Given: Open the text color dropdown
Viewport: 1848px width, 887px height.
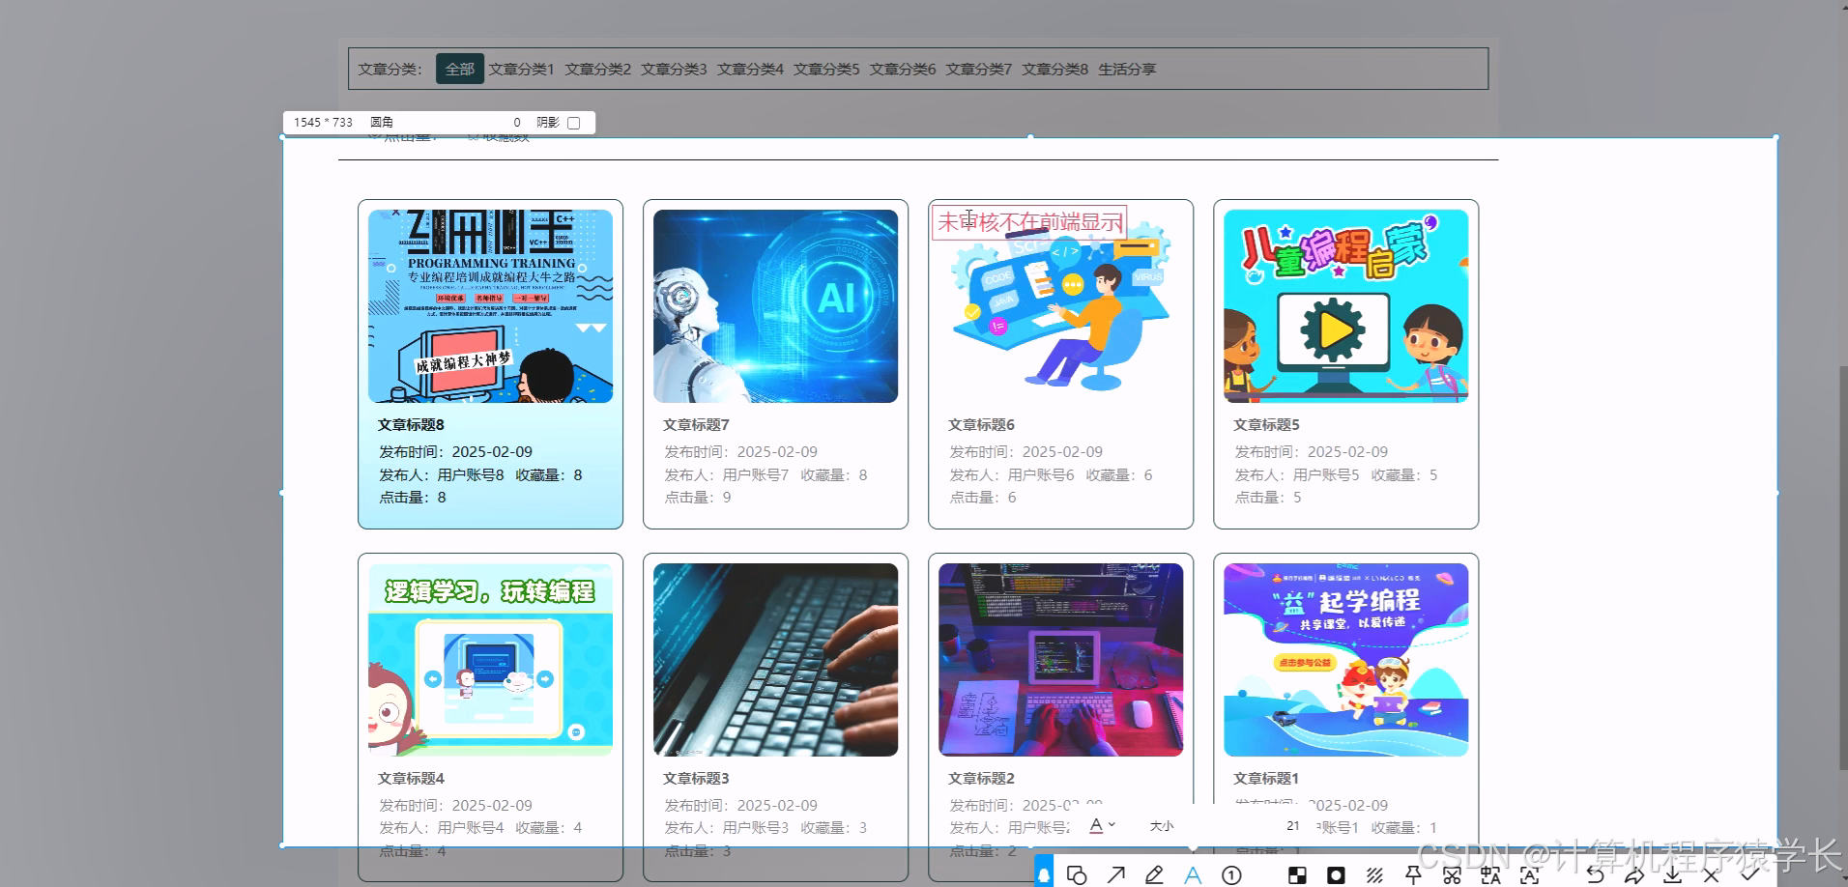Looking at the screenshot, I should pos(1102,825).
